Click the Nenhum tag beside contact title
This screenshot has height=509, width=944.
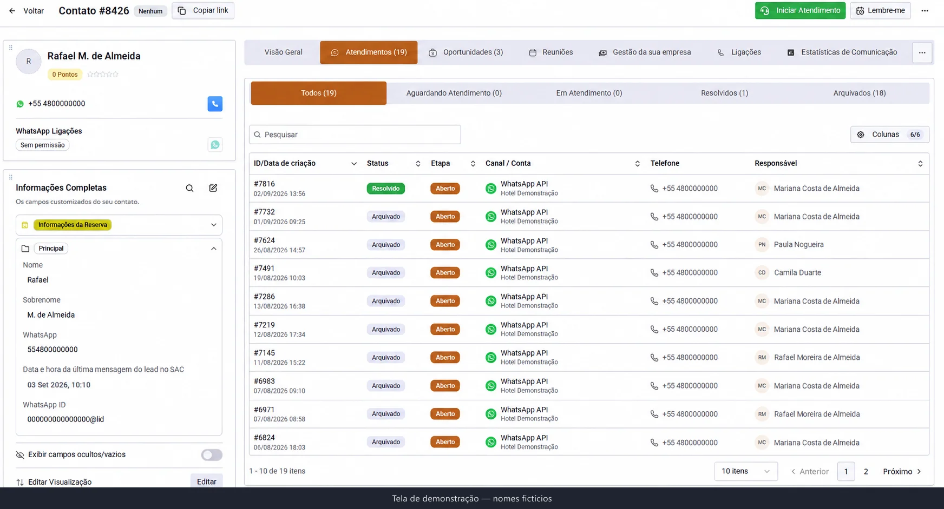click(x=150, y=11)
